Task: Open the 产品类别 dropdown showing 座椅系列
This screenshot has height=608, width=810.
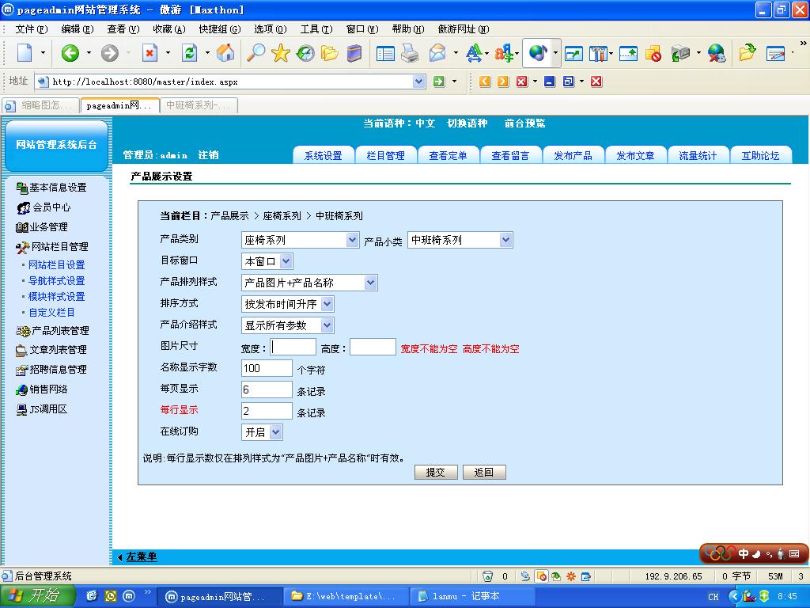Action: [300, 240]
